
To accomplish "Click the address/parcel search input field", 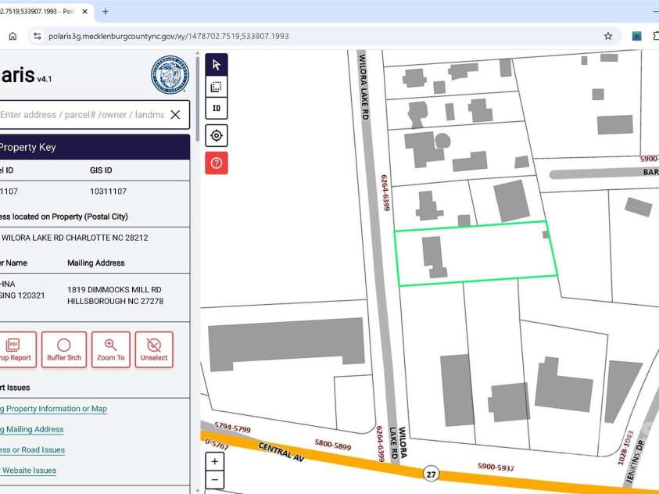I will (82, 115).
